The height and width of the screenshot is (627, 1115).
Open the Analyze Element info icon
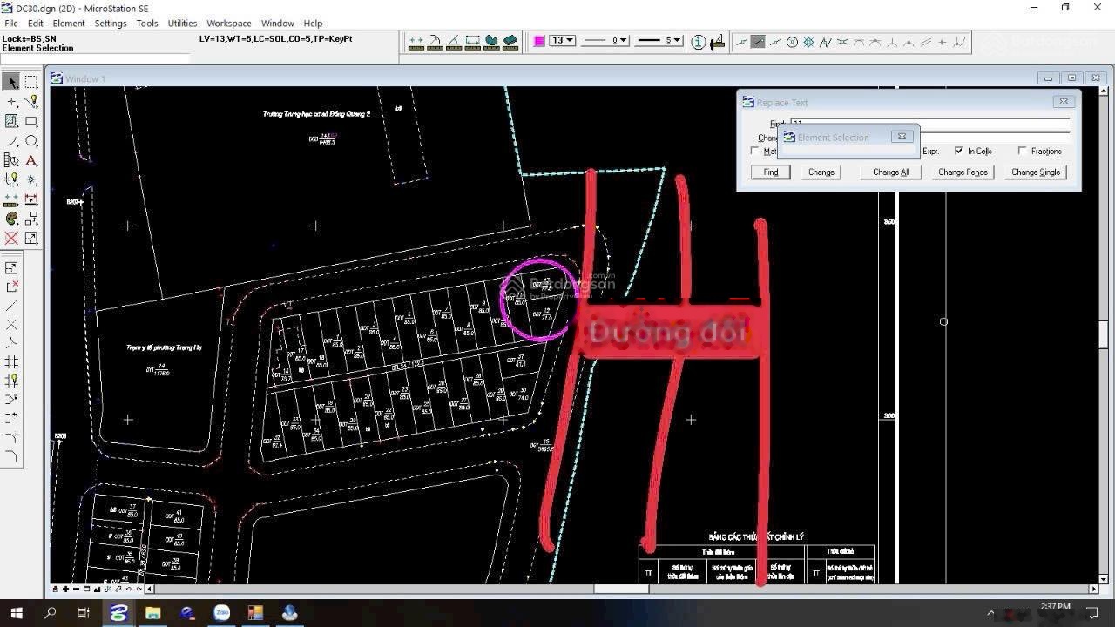(x=698, y=41)
